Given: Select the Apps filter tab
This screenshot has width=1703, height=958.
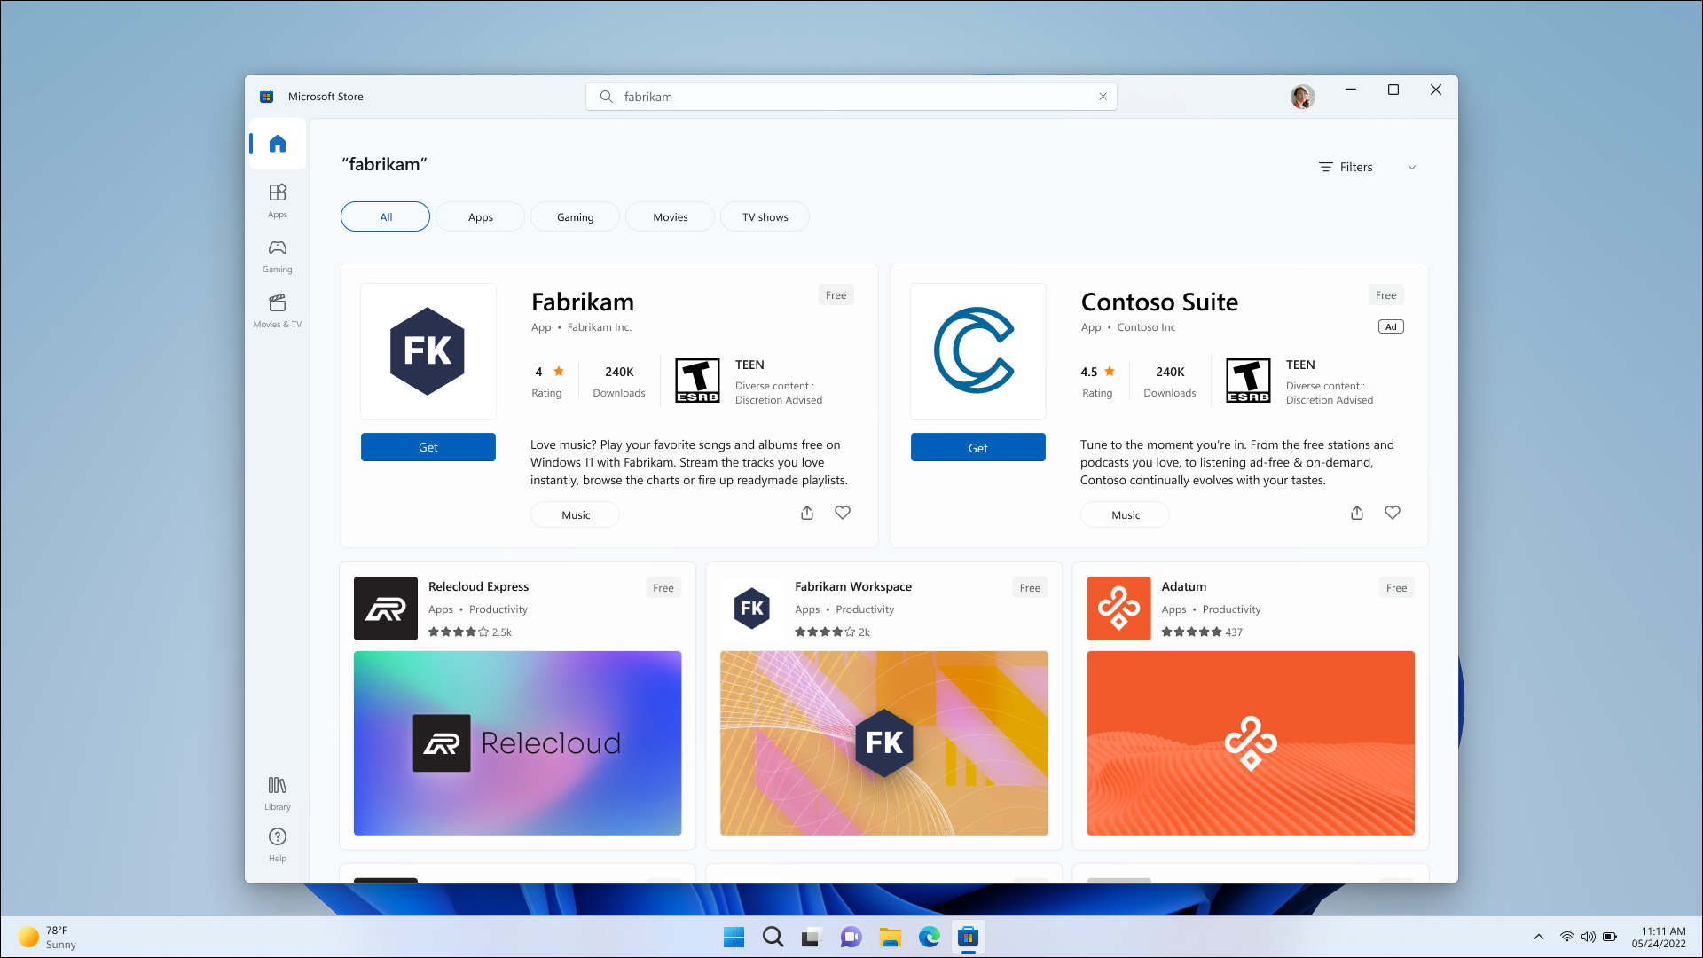Looking at the screenshot, I should coord(480,216).
